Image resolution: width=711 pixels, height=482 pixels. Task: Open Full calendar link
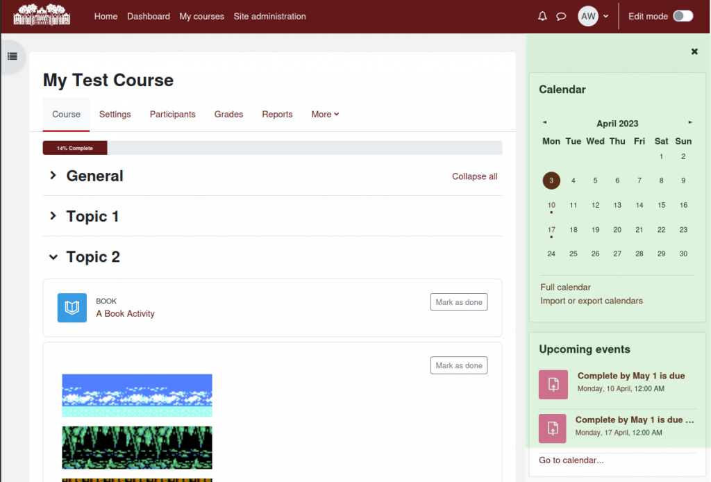[x=565, y=288]
